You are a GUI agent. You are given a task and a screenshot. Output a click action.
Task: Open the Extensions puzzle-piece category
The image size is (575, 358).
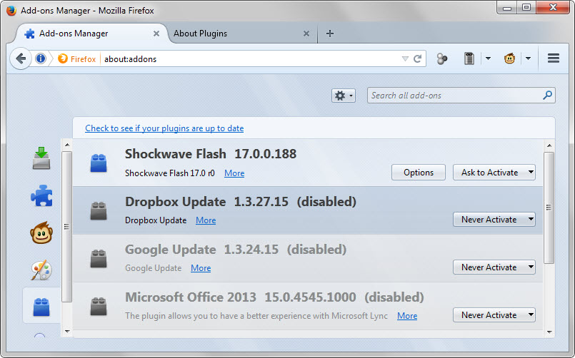pyautogui.click(x=41, y=196)
